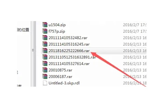Select the file named 2013110512531632891.rar
Viewport: 163px width, 108px height.
pyautogui.click(x=72, y=57)
